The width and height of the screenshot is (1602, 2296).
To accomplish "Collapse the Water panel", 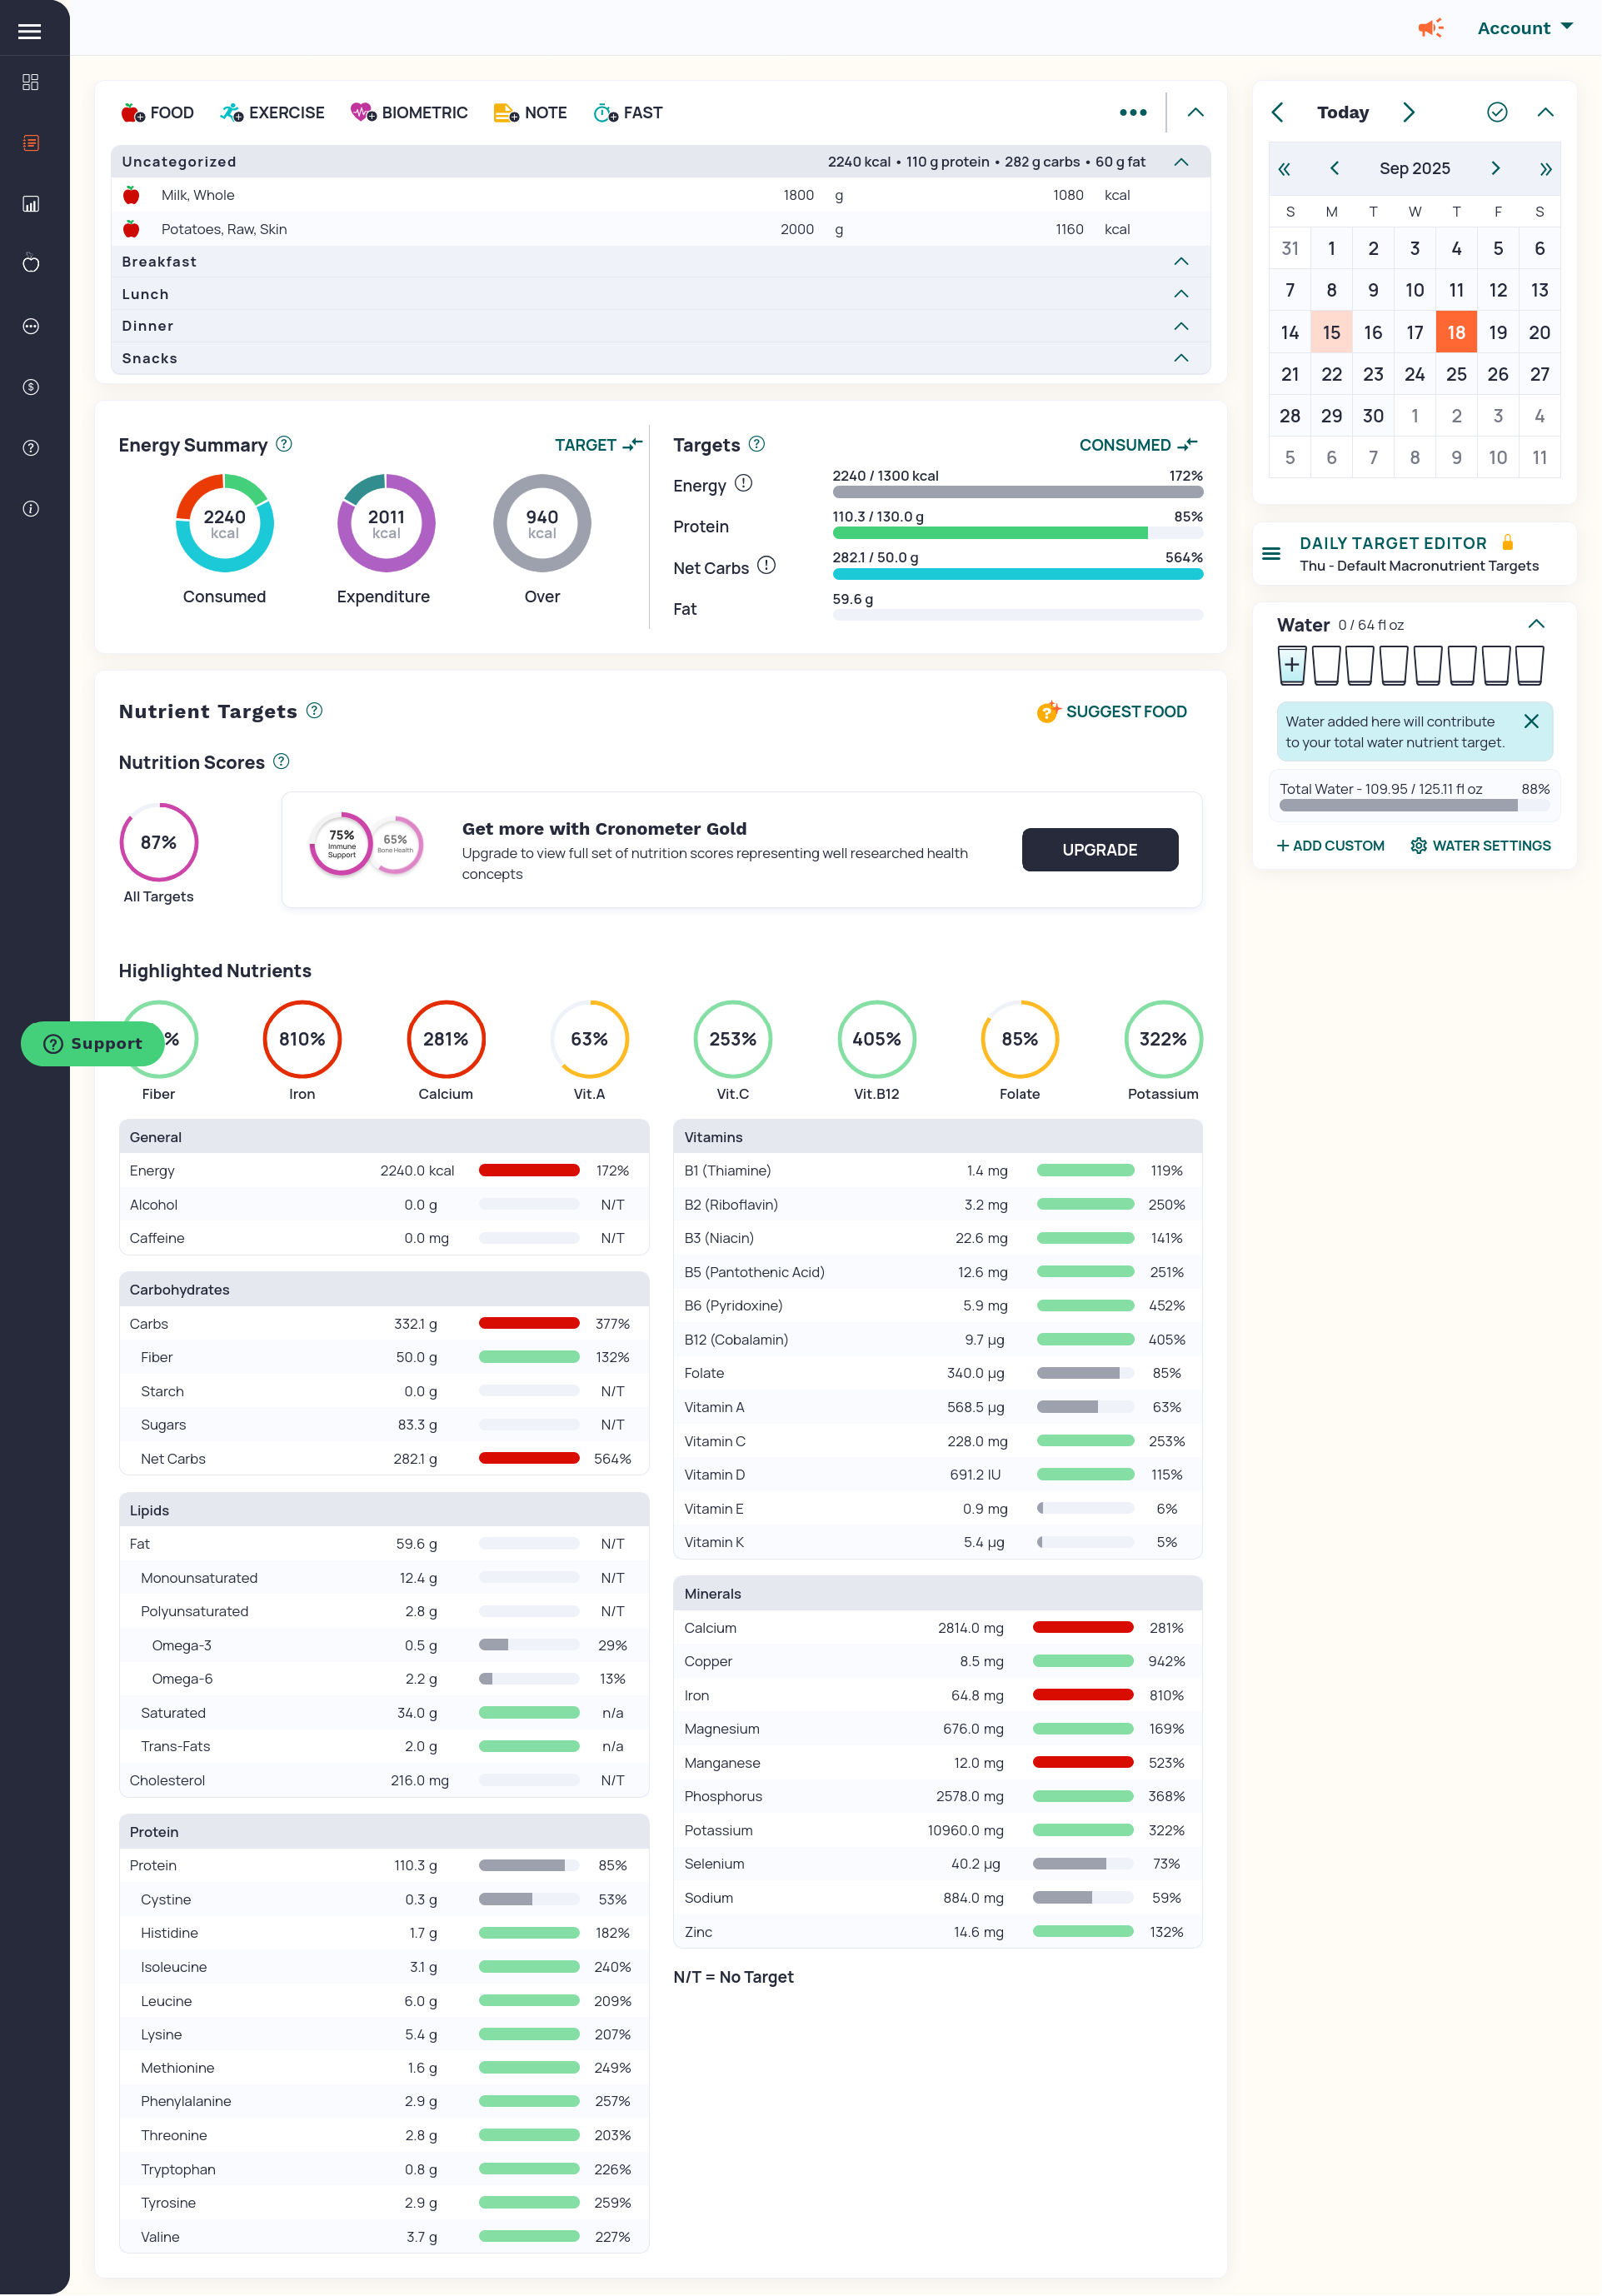I will (x=1536, y=624).
